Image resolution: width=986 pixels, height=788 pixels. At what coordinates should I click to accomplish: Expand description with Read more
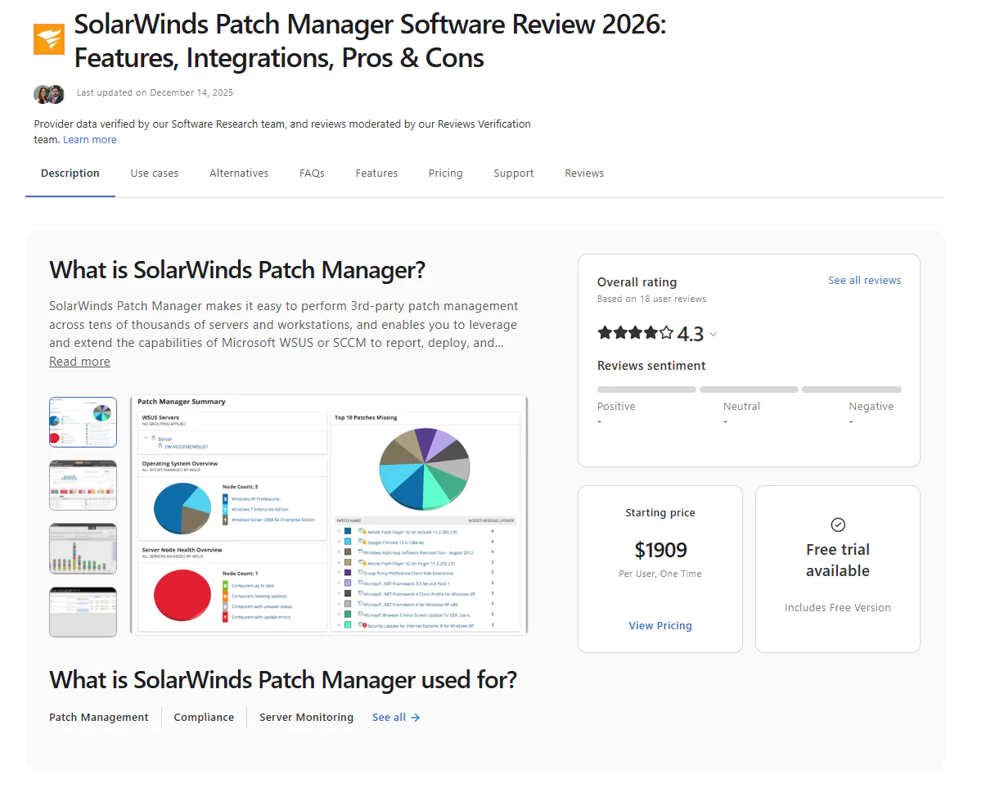pos(79,362)
